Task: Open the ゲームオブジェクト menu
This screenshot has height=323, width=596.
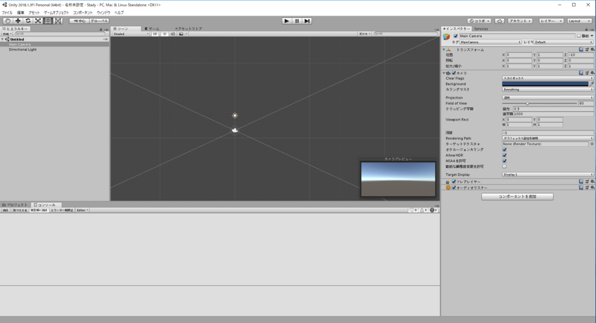Action: click(x=56, y=13)
